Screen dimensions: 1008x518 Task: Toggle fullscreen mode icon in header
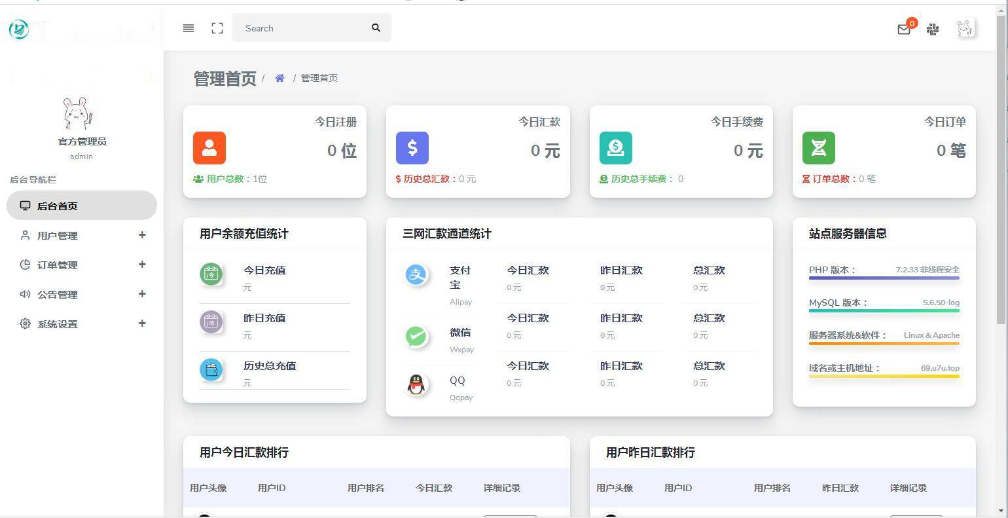coord(217,28)
